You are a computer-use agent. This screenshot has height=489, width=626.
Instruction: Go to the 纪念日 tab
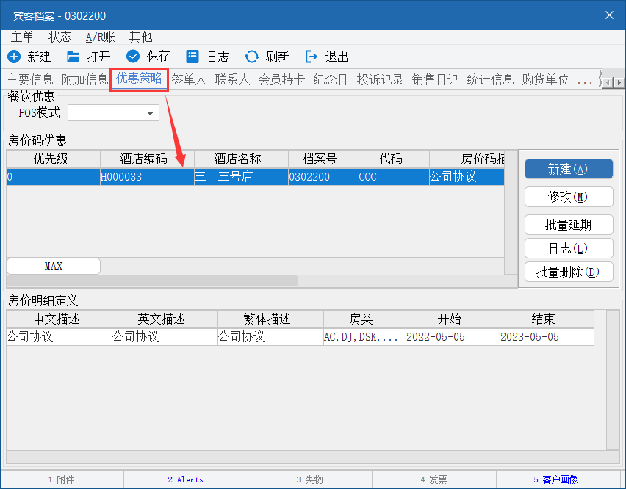pyautogui.click(x=331, y=79)
